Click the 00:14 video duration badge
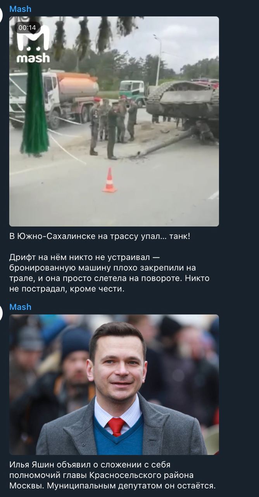 tap(27, 28)
